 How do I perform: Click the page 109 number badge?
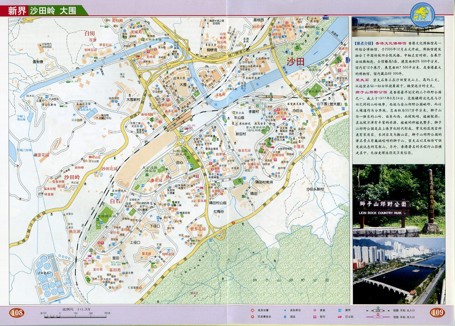click(x=438, y=312)
